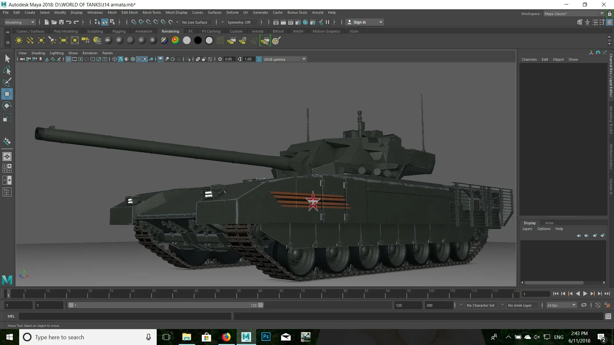Click the white Use Background shader sphere

pyautogui.click(x=209, y=41)
